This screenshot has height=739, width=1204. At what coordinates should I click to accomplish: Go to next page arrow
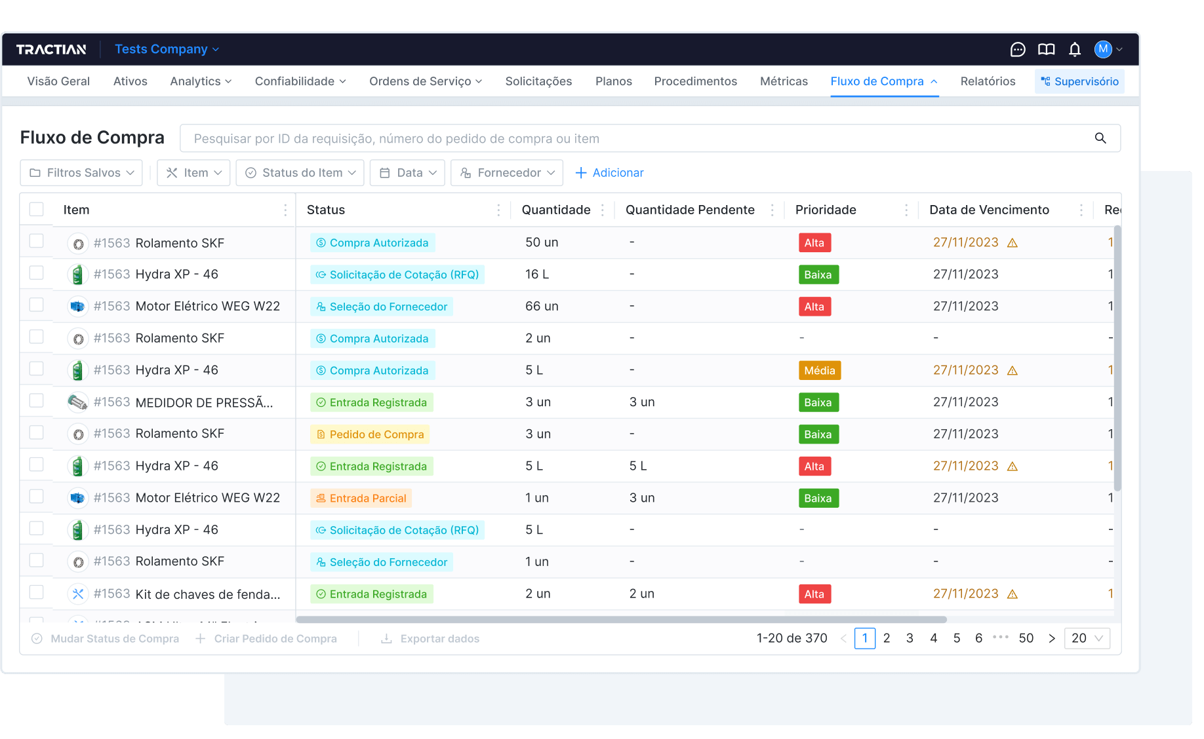[x=1052, y=638]
